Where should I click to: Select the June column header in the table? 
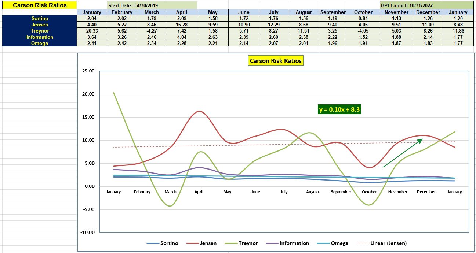[244, 12]
